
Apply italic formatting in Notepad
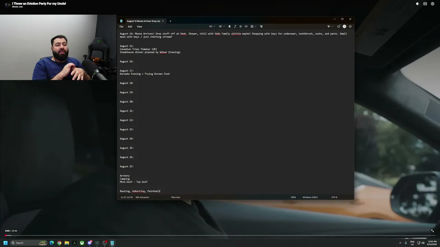tap(235, 26)
